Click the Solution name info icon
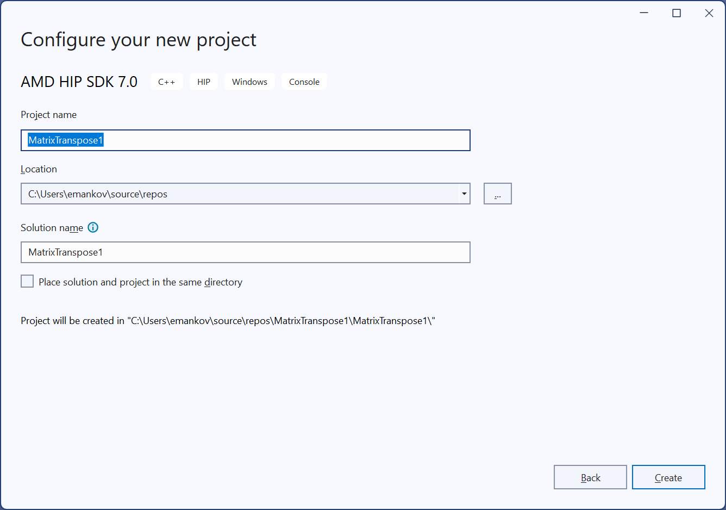 tap(93, 227)
